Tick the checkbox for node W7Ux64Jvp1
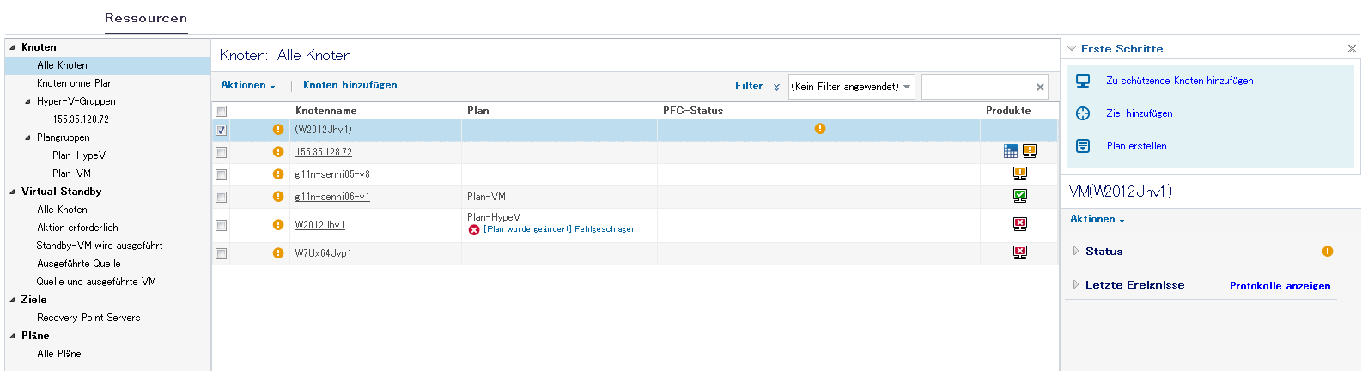 222,254
